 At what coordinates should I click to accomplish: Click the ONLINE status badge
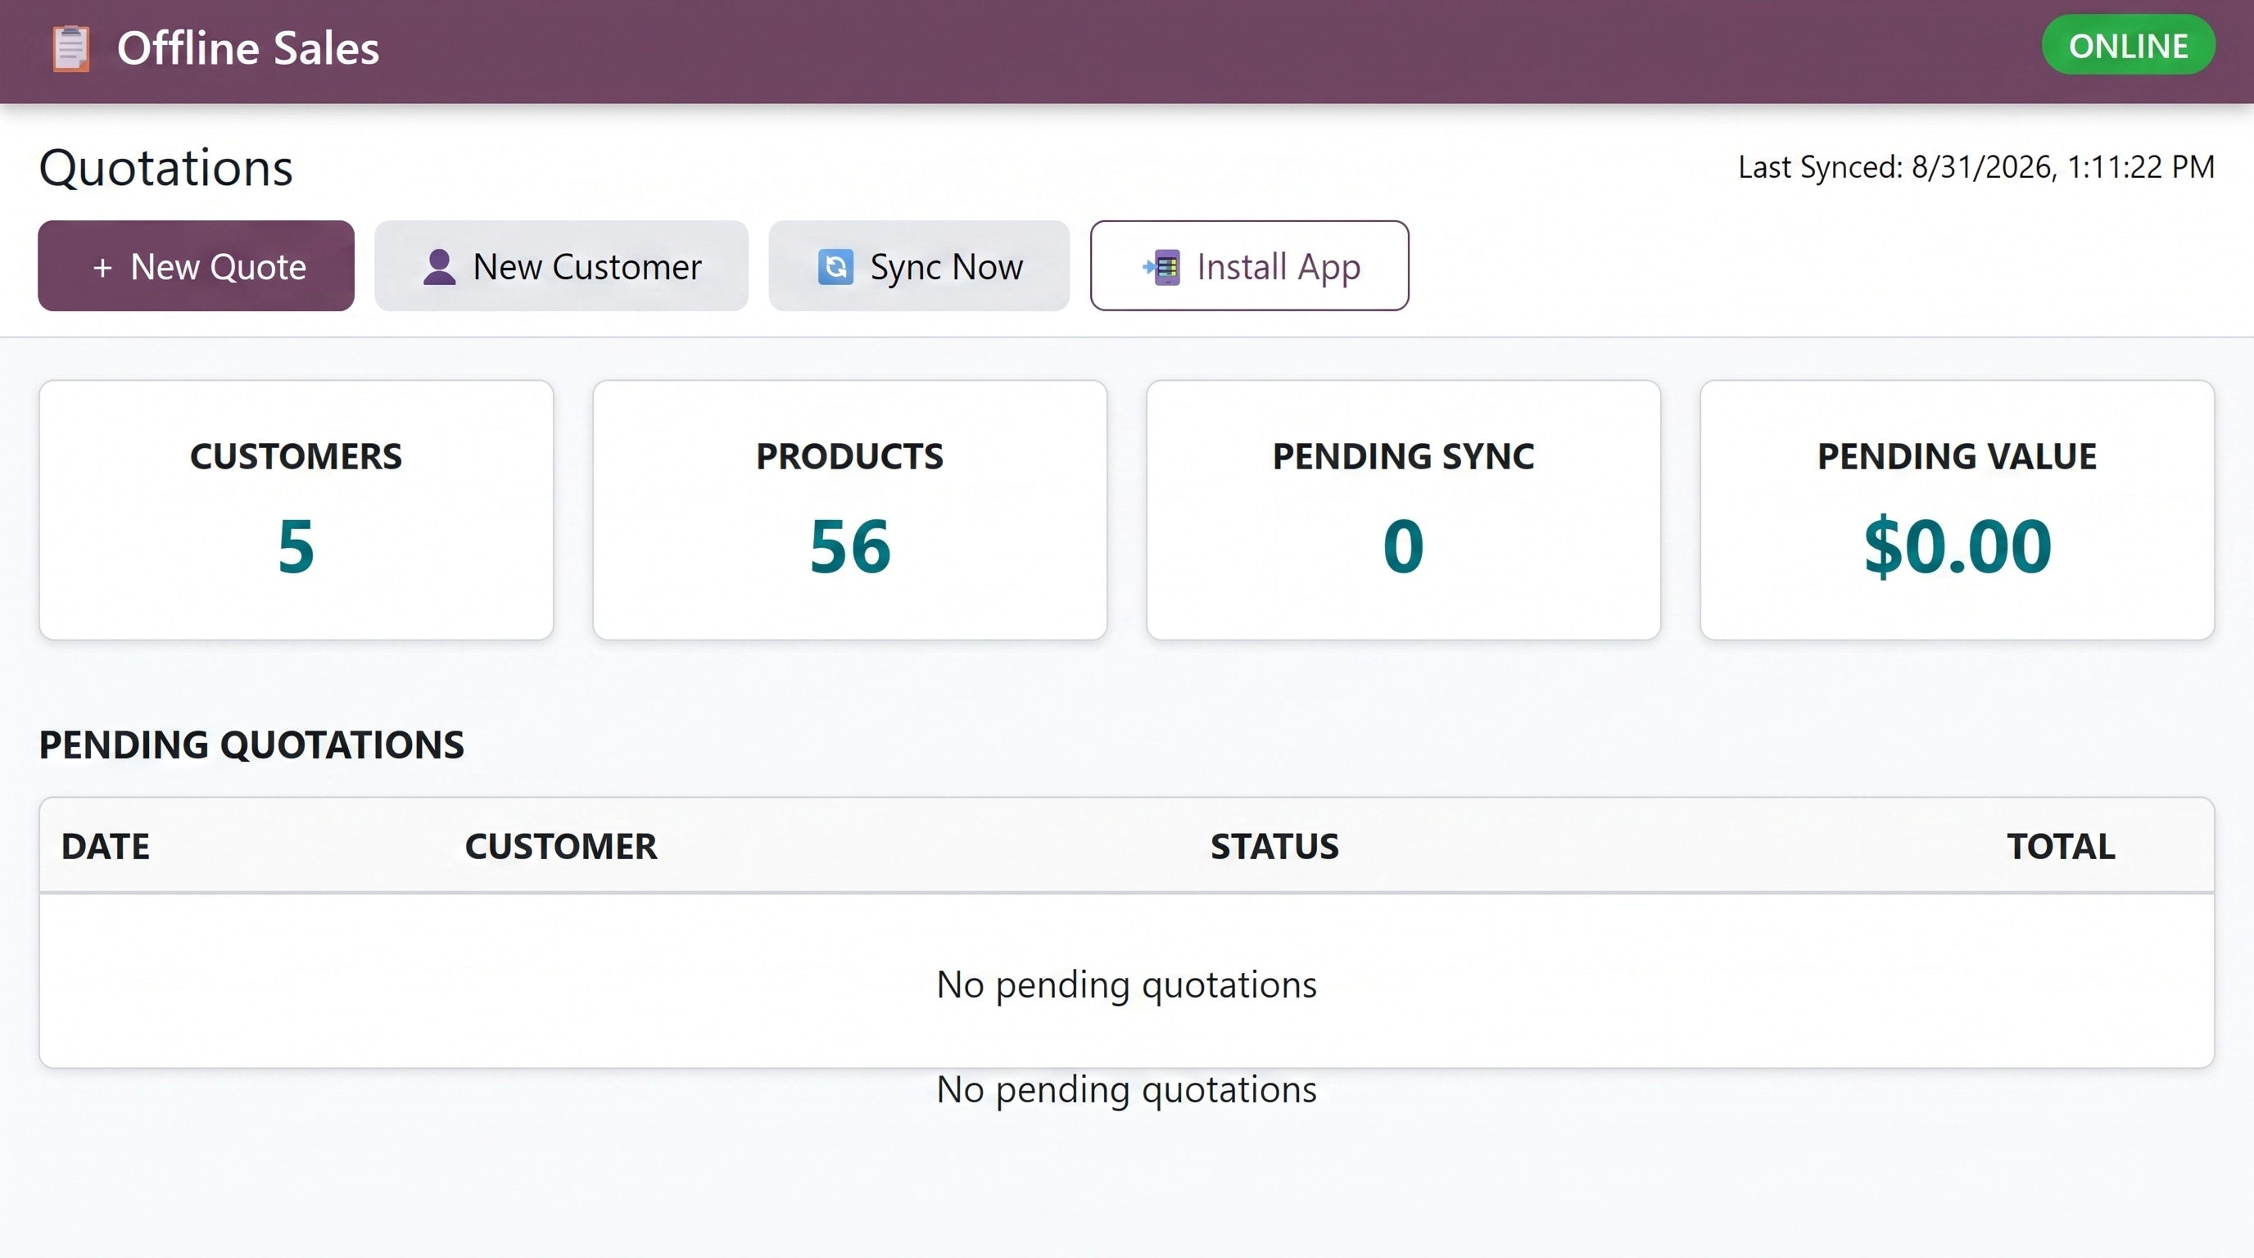tap(2128, 46)
